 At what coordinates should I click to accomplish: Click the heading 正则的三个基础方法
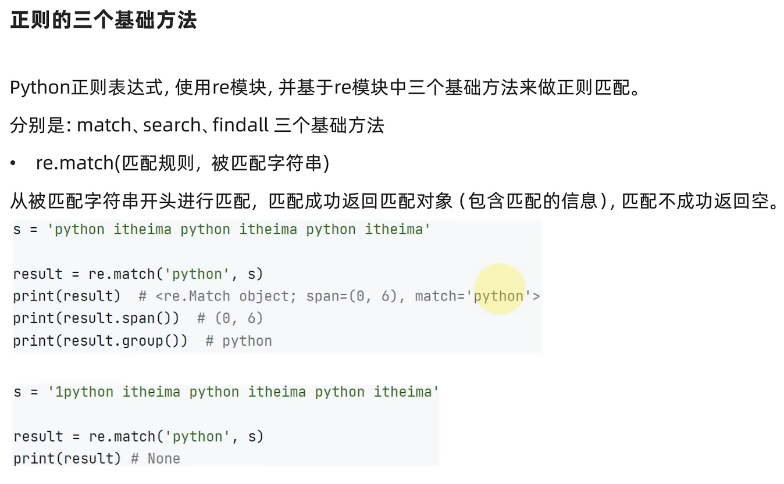coord(104,20)
